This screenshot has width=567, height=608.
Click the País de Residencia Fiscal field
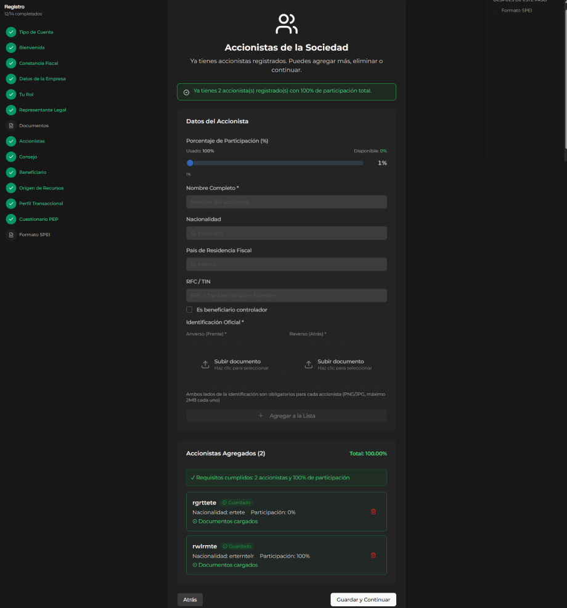pos(287,265)
